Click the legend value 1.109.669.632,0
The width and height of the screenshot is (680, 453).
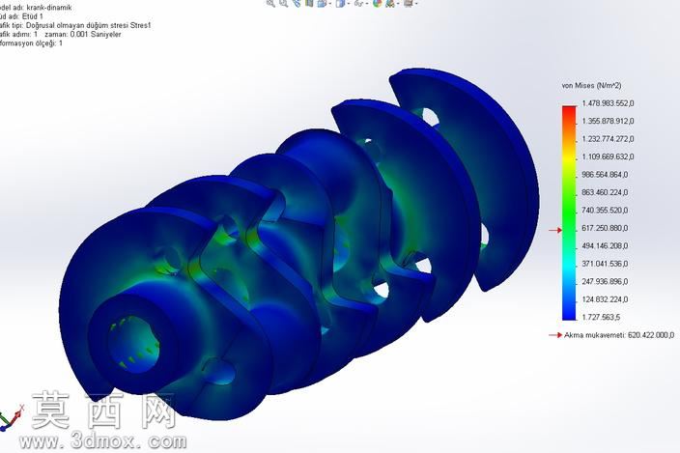(608, 156)
